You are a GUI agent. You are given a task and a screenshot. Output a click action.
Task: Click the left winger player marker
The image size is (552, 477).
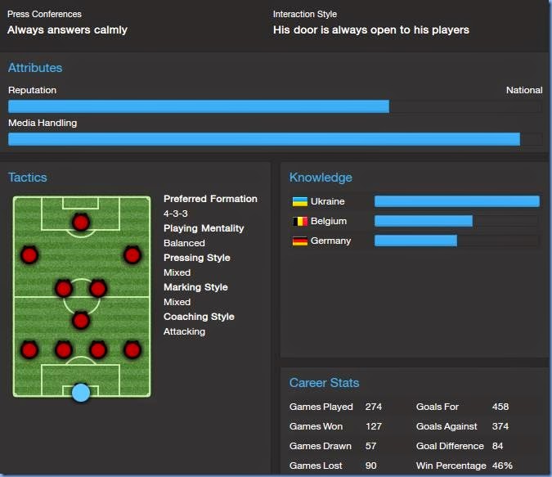click(x=29, y=254)
